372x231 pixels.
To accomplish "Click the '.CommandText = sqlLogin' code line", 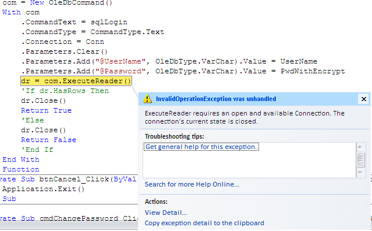I will (74, 22).
